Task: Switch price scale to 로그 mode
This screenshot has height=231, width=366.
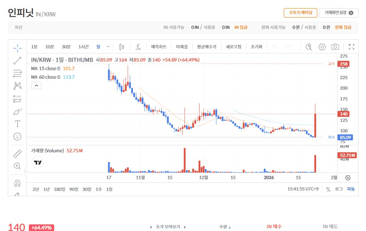Action: tap(338, 189)
